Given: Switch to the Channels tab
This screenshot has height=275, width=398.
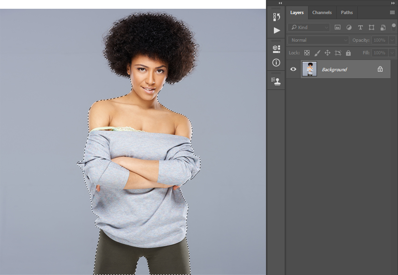Looking at the screenshot, I should click(322, 13).
